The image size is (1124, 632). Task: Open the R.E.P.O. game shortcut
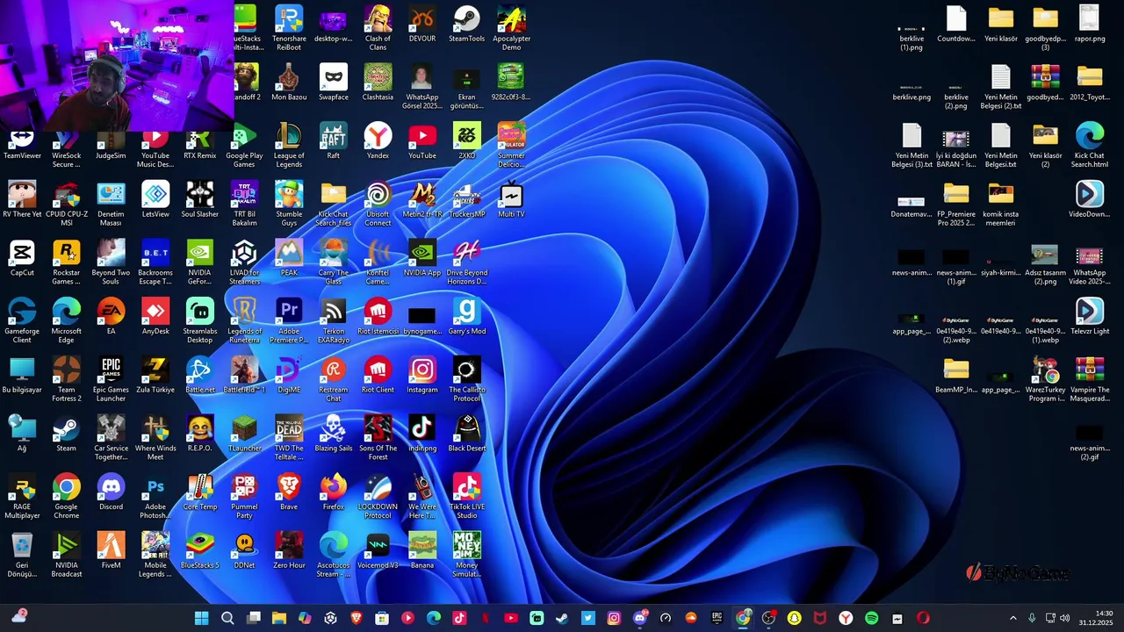(200, 434)
